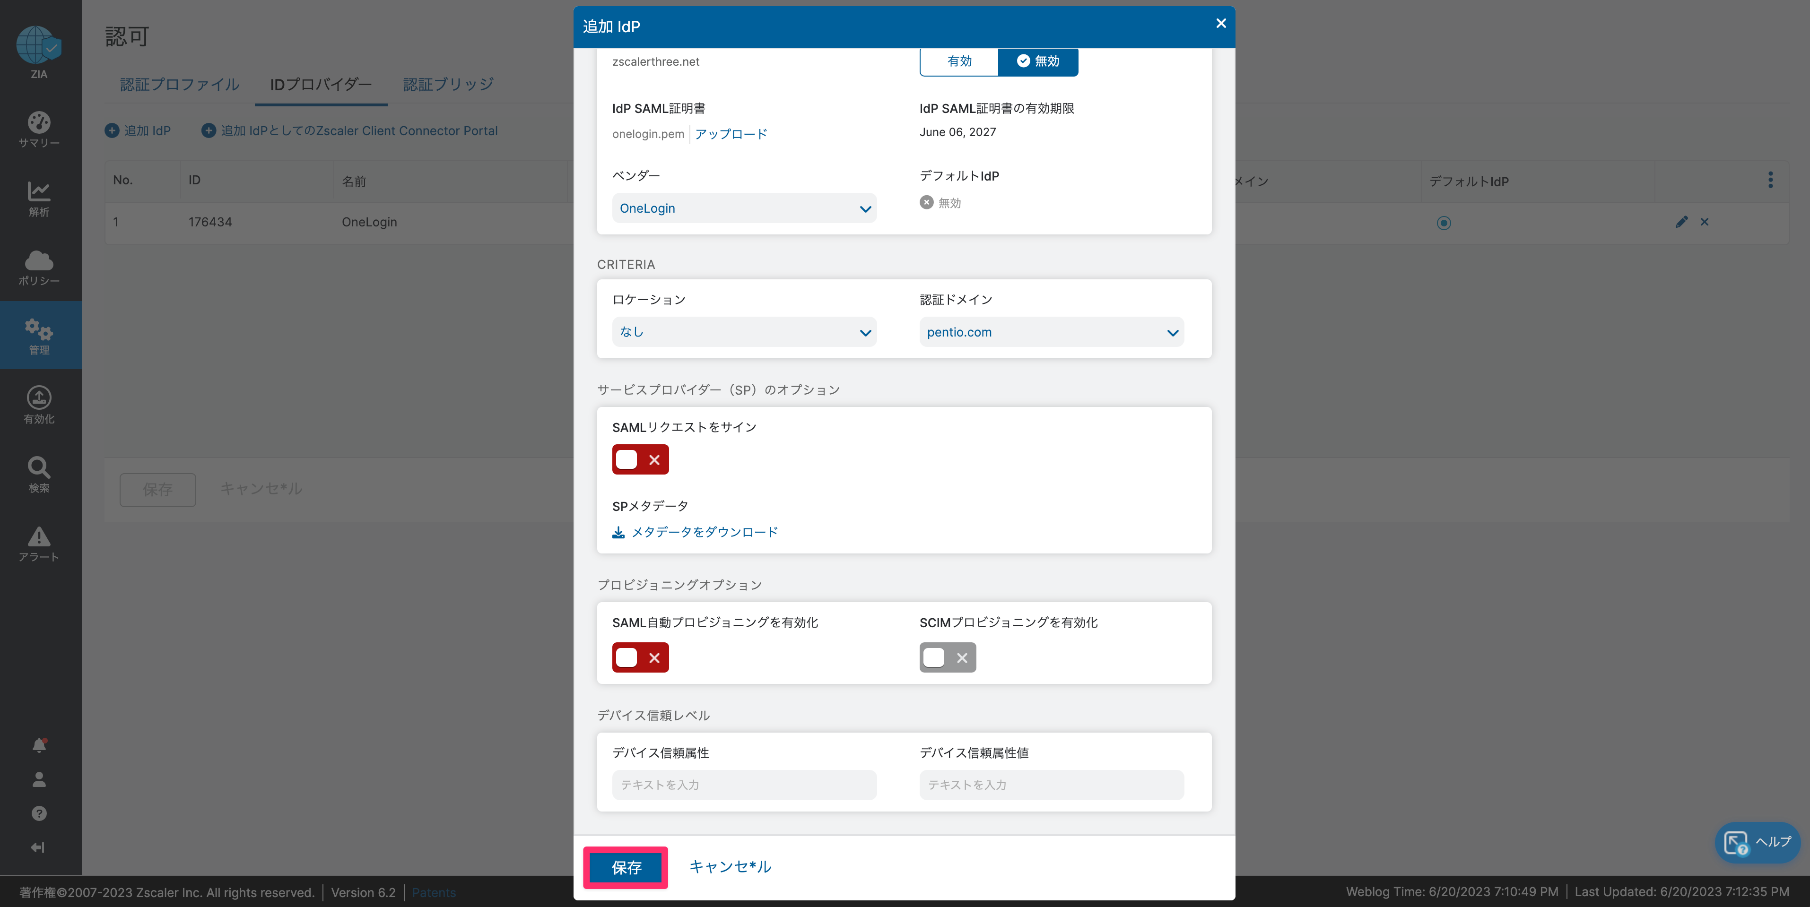The image size is (1810, 907).
Task: Open the 解析 analytics section
Action: 39,199
